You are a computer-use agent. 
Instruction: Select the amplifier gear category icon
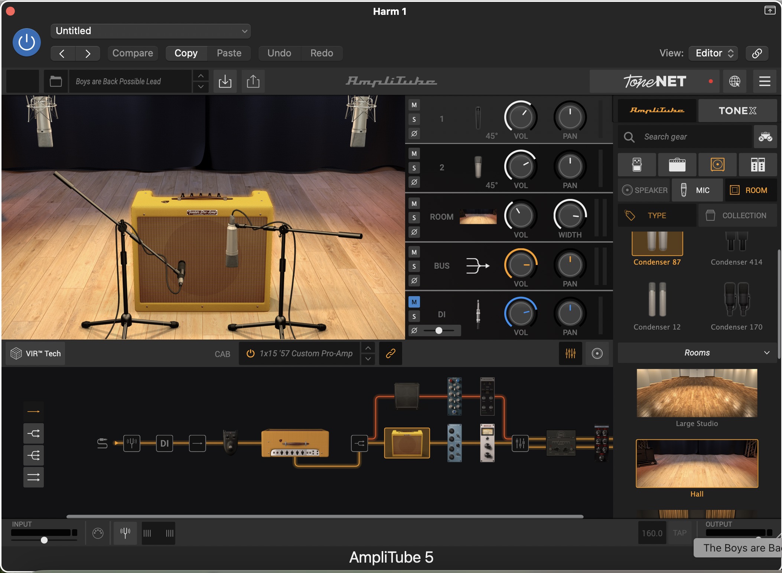click(677, 164)
